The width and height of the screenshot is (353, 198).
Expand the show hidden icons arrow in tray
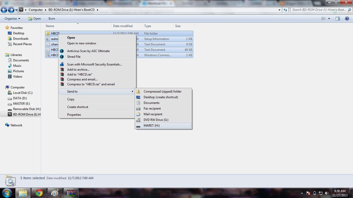pyautogui.click(x=302, y=193)
